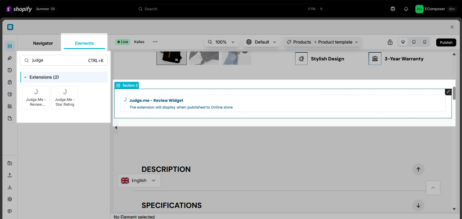Click the Section 2 label tag
Viewport: 462px width, 219px height.
[x=127, y=85]
